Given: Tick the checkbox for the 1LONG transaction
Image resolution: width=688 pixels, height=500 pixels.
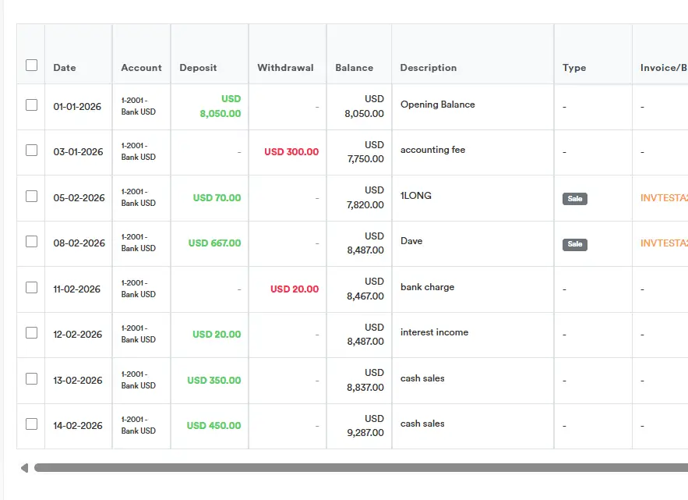Looking at the screenshot, I should tap(31, 196).
